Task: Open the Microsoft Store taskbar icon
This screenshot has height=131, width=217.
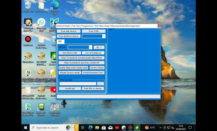Action: [x=104, y=128]
